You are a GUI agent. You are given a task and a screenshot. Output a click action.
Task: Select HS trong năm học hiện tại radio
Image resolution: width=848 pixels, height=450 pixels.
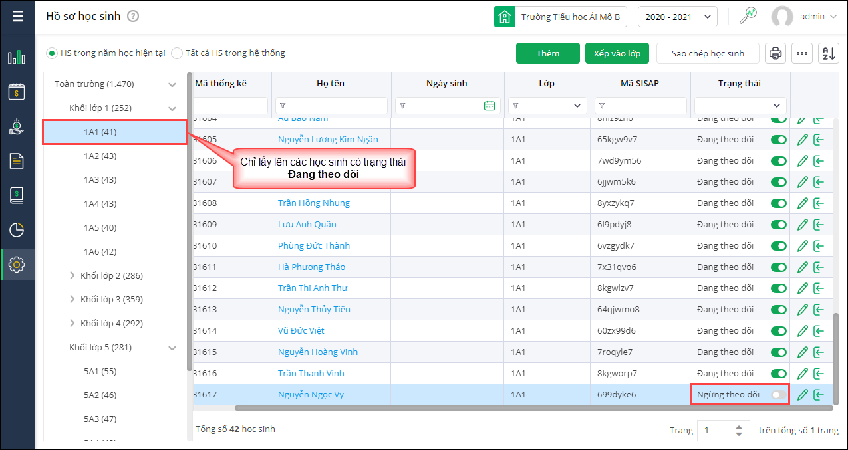51,53
